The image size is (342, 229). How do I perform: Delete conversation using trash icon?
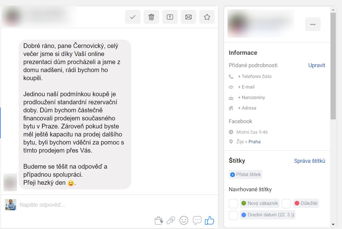click(x=151, y=17)
